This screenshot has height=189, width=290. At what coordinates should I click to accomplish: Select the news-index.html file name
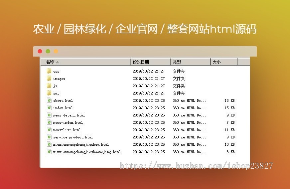pos(68,122)
